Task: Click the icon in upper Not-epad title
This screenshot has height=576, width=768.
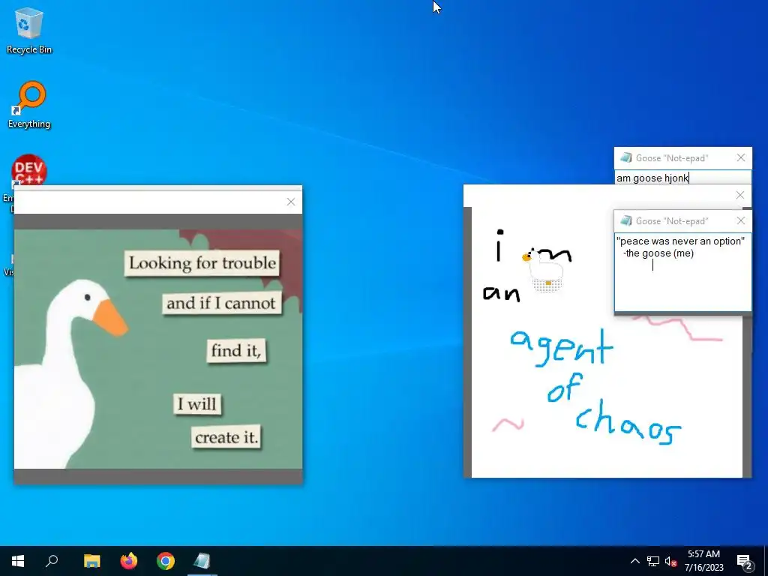Action: [626, 157]
